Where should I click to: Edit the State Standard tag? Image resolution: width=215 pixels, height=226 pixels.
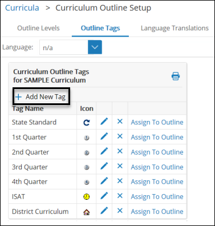point(104,122)
